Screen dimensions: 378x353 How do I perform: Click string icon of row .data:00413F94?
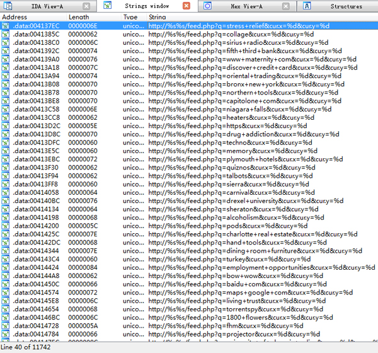(x=6, y=176)
